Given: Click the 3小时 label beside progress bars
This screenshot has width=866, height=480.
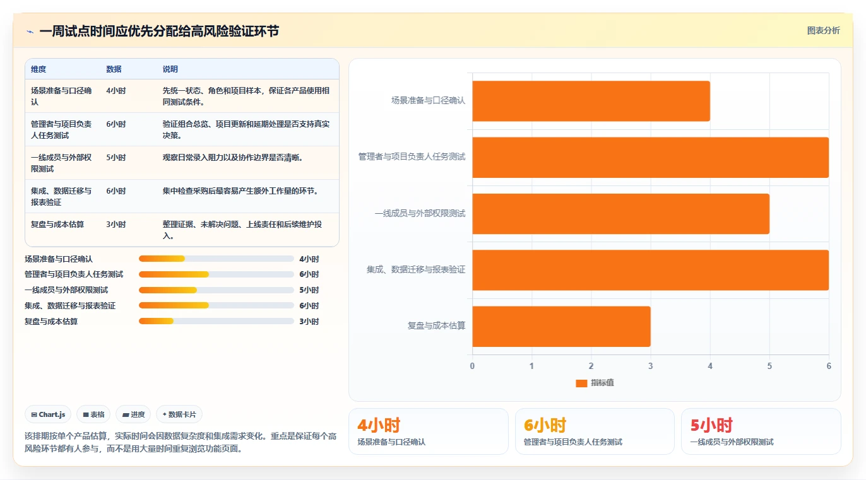Looking at the screenshot, I should tap(309, 322).
